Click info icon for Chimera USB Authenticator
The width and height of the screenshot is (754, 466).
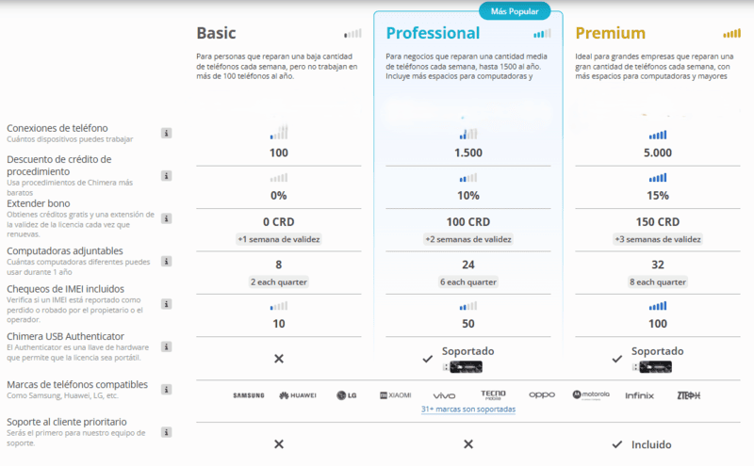(167, 345)
